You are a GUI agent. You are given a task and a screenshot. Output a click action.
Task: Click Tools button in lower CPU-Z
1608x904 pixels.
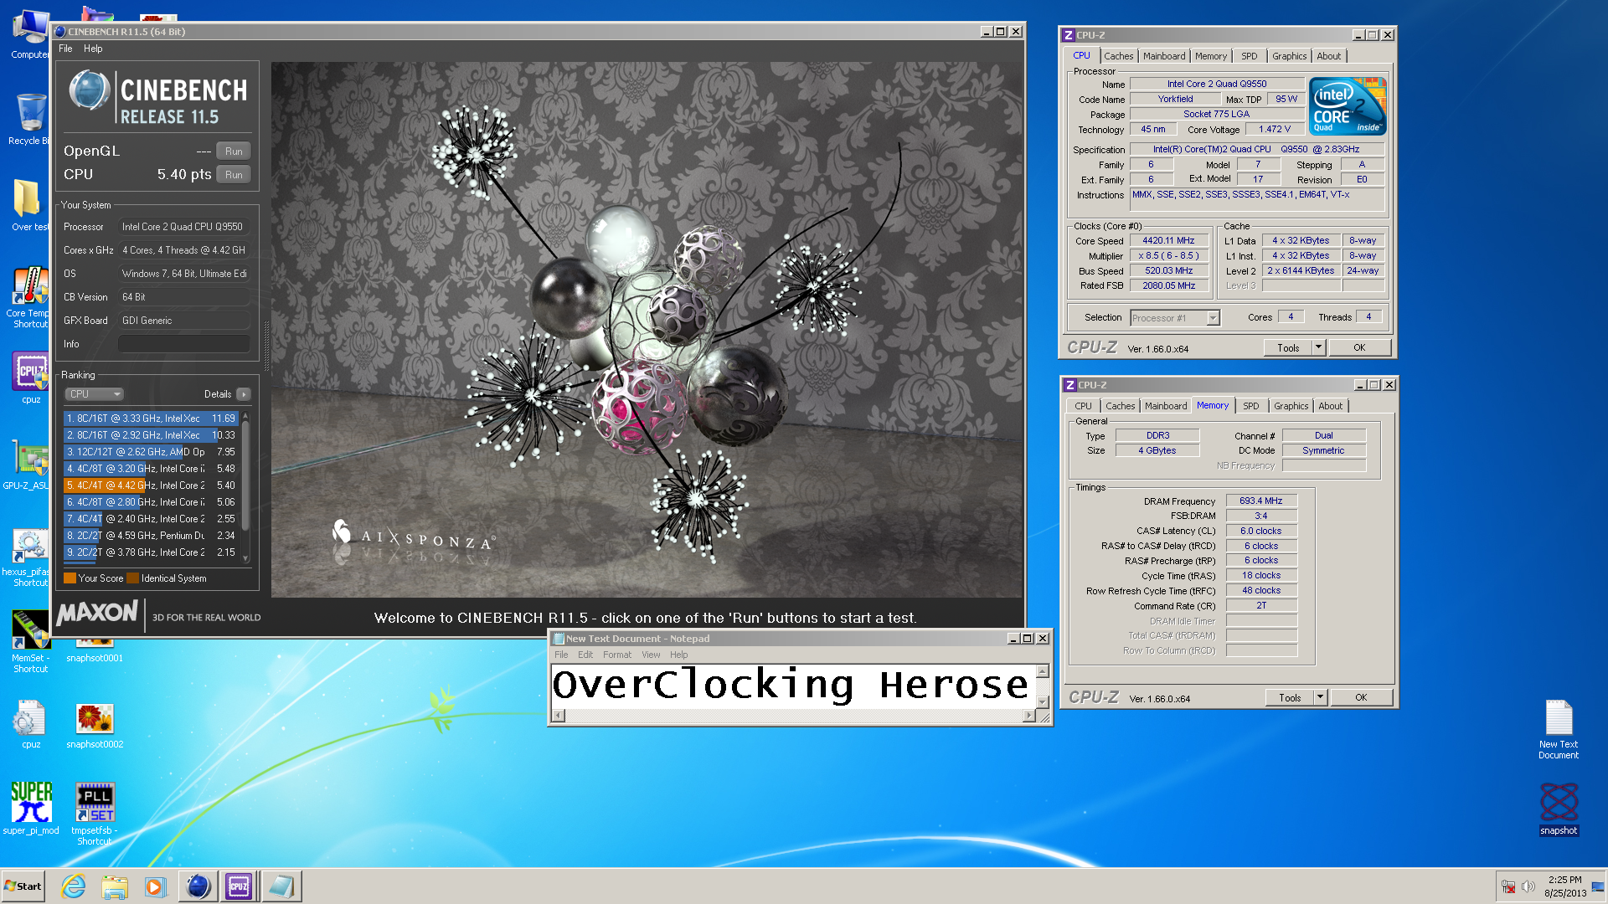click(1290, 698)
